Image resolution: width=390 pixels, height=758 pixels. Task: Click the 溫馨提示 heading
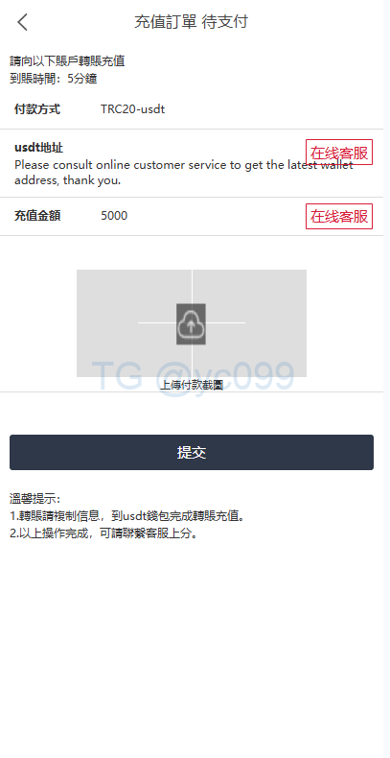[x=34, y=498]
